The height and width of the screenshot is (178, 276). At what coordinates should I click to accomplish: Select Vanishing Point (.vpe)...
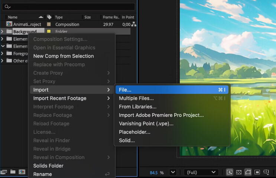146,124
